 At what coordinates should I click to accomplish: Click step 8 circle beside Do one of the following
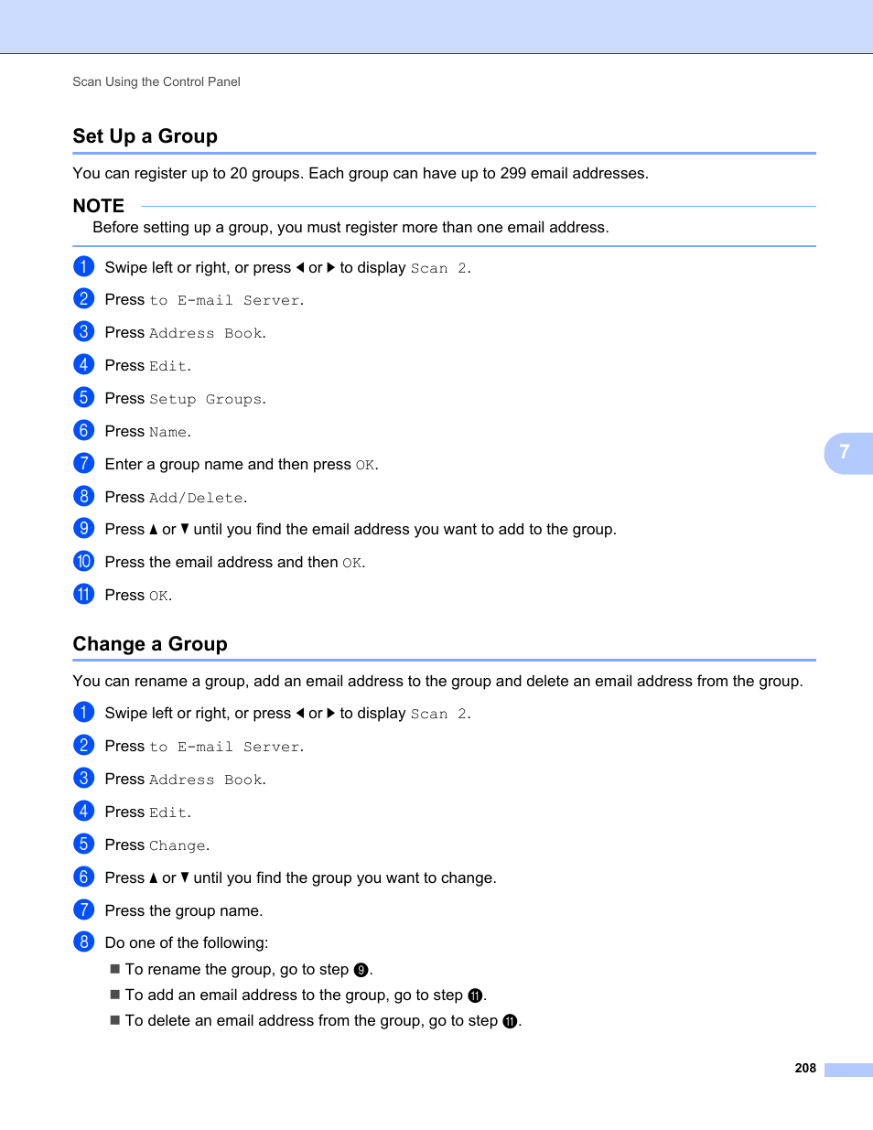tap(83, 942)
